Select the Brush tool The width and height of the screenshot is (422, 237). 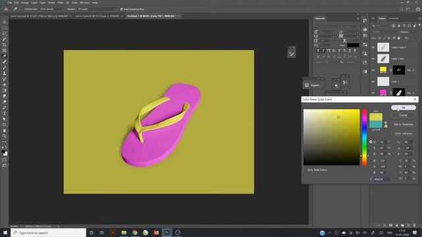(5, 67)
